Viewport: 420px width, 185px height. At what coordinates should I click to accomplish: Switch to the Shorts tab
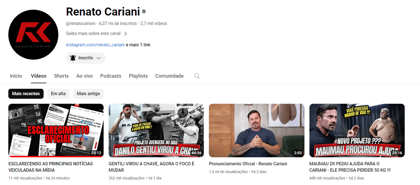[61, 76]
